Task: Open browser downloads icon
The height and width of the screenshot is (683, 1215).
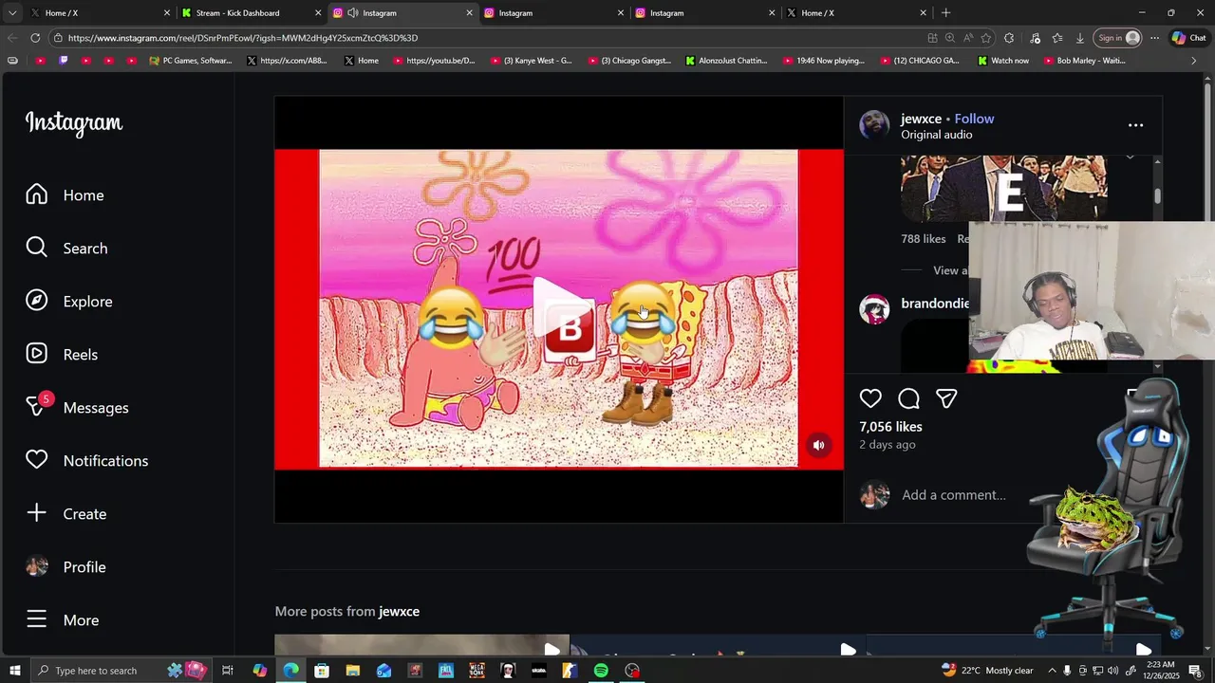Action: (x=1080, y=38)
